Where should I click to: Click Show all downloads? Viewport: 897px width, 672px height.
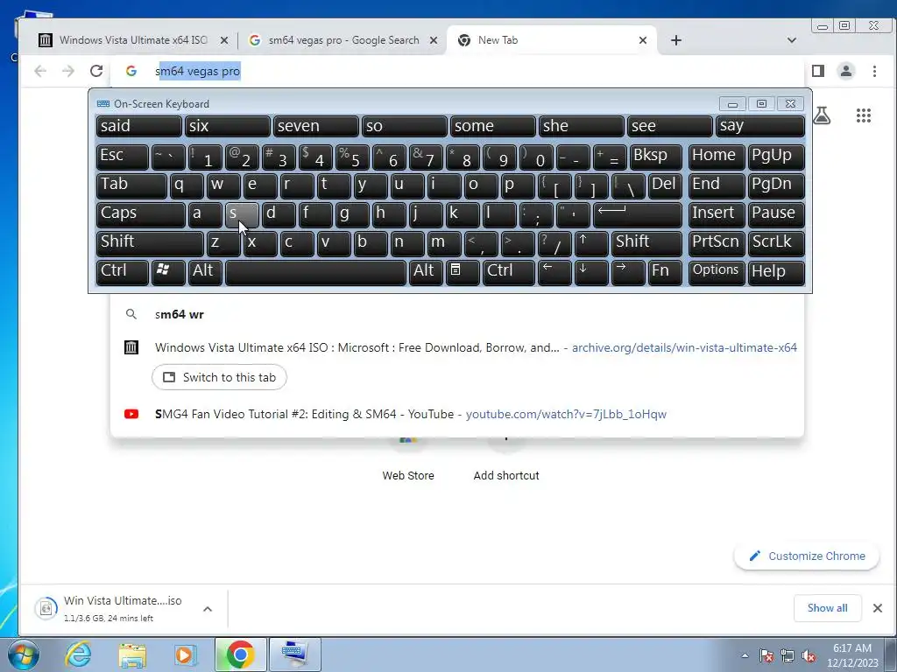tap(827, 608)
